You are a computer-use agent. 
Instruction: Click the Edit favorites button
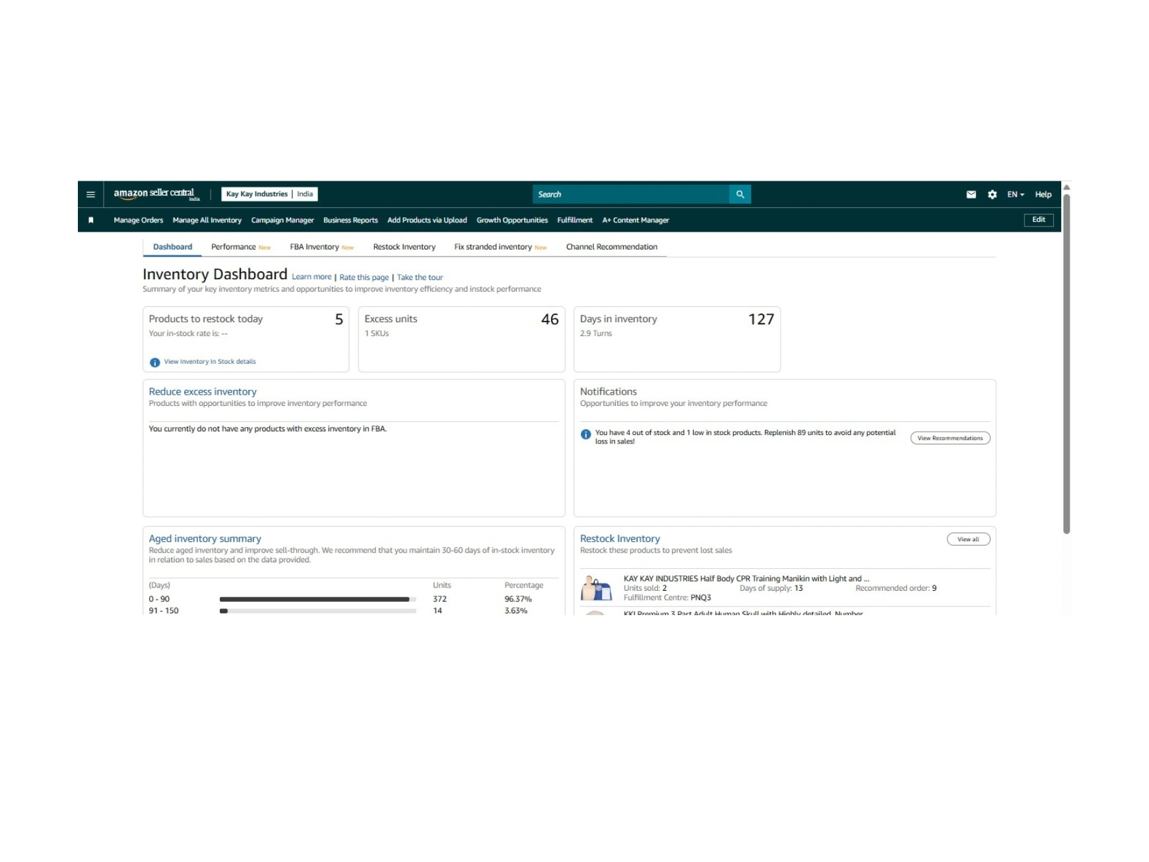click(1038, 220)
